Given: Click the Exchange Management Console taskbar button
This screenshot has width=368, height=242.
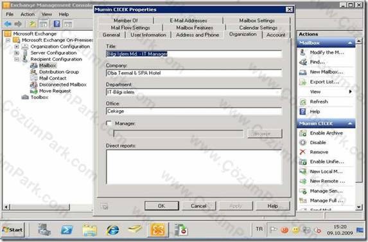Looking at the screenshot, I should click(x=158, y=230).
